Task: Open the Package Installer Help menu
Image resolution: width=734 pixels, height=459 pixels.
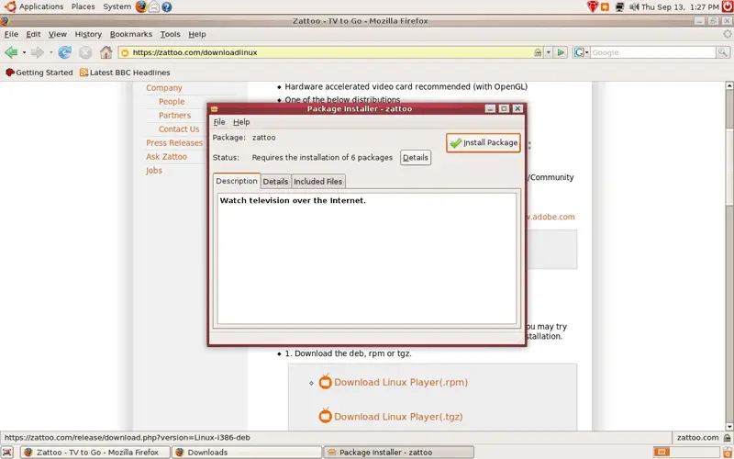Action: click(241, 122)
